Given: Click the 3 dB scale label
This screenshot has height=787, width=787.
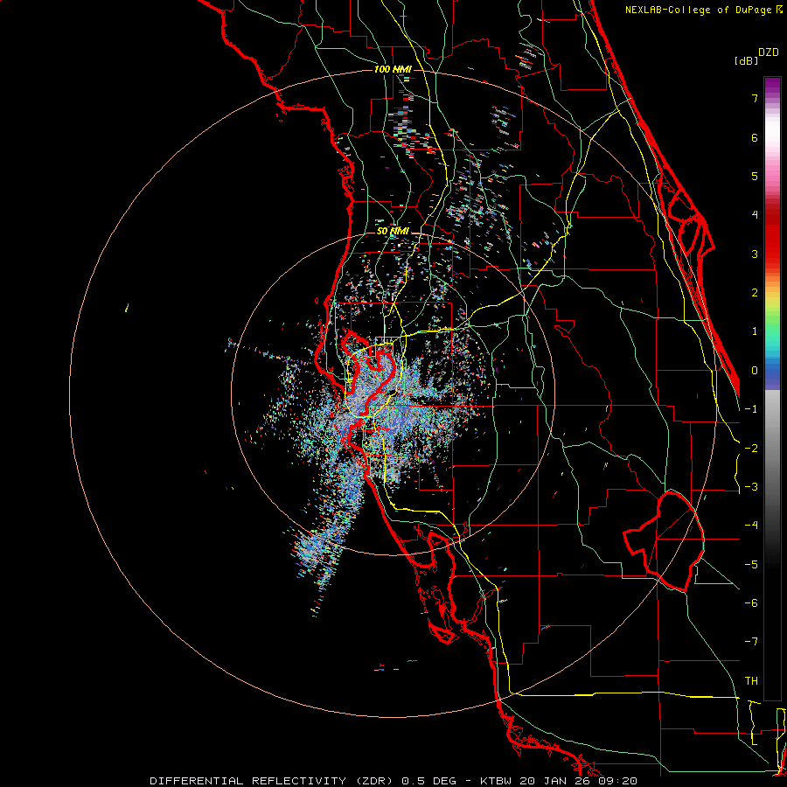Looking at the screenshot, I should click(755, 254).
